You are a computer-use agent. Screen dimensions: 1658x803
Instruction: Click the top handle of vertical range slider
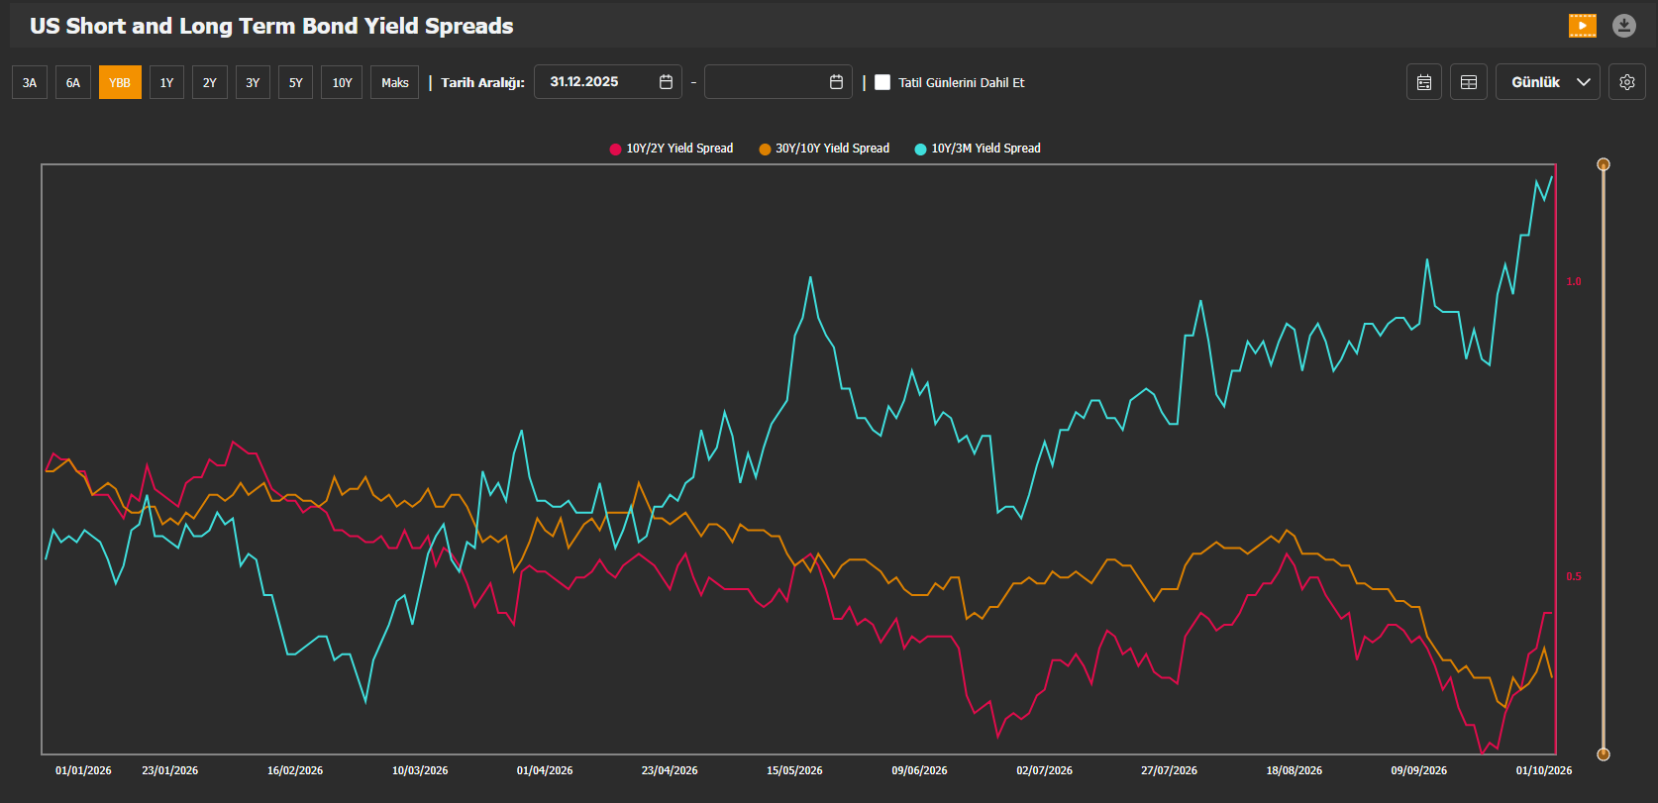[x=1604, y=164]
